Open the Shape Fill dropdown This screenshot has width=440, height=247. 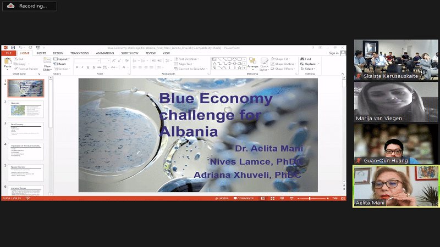point(284,59)
